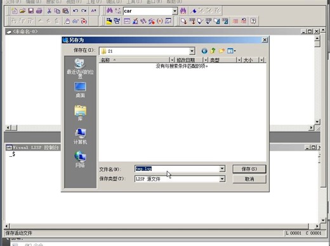Click the Last Break debug icon
The height and width of the screenshot is (246, 330).
tap(84, 21)
